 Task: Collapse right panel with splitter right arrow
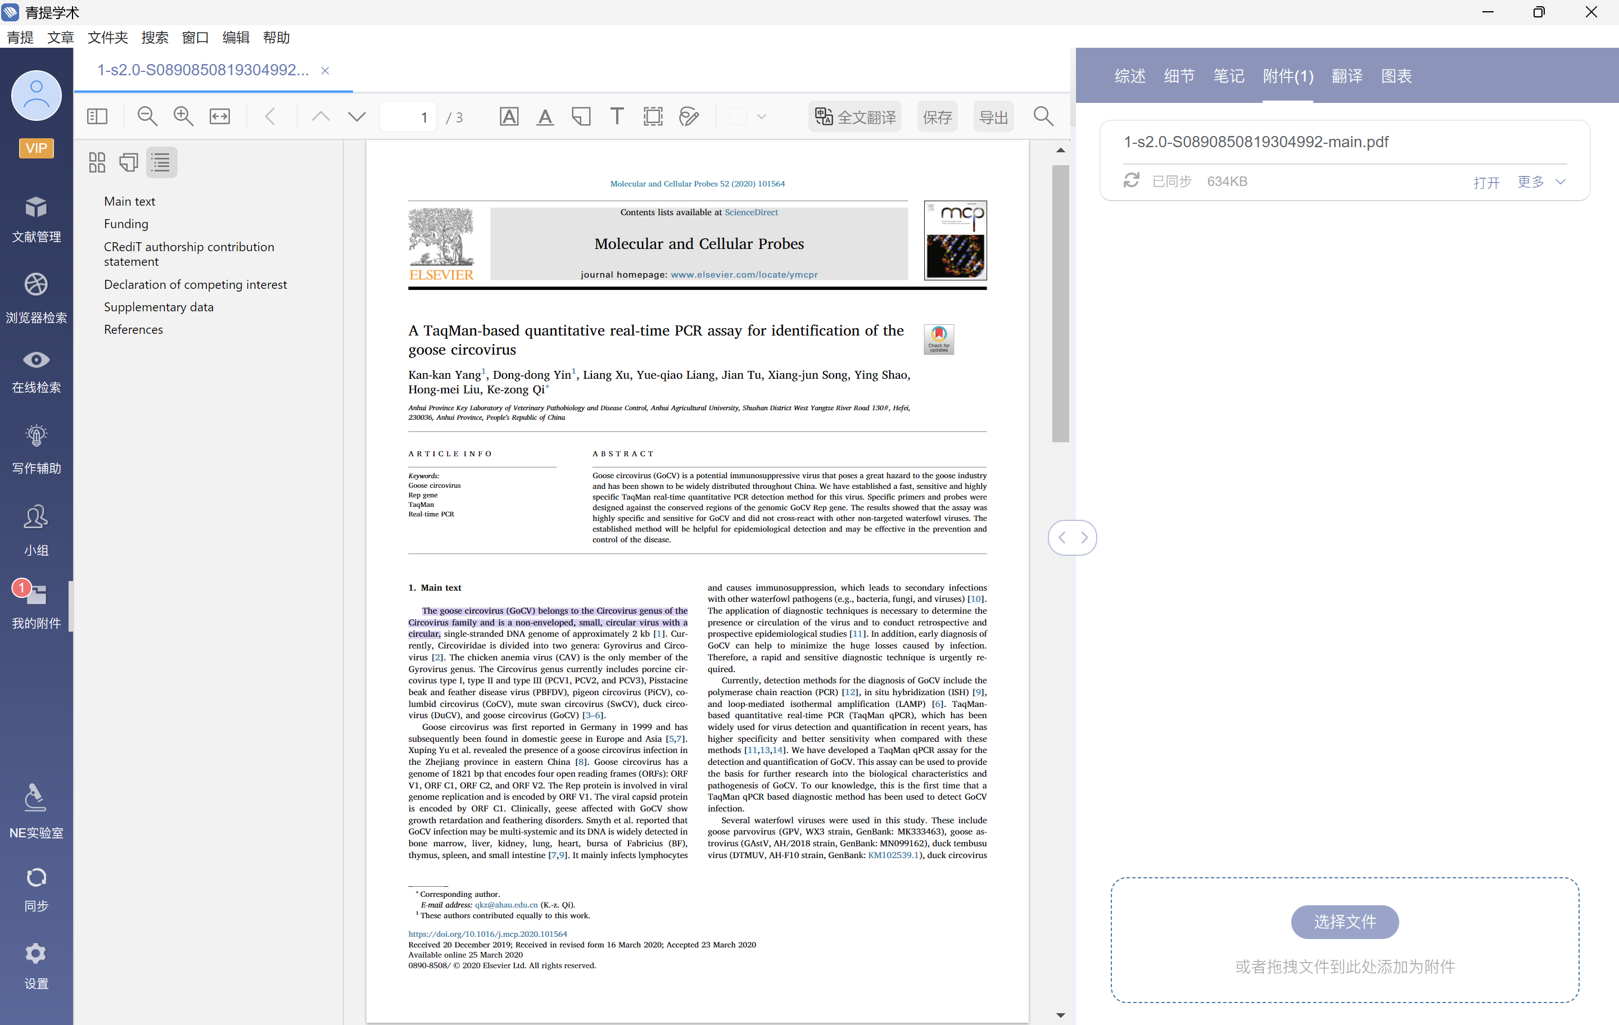1084,537
